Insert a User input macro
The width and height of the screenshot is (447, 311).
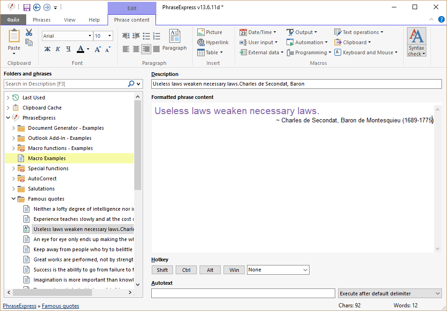[x=259, y=42]
